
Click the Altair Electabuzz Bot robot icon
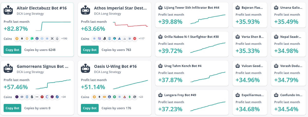[x=8, y=10]
